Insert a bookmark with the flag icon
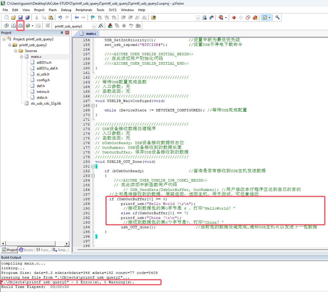The width and height of the screenshot is (328, 292). point(93,18)
